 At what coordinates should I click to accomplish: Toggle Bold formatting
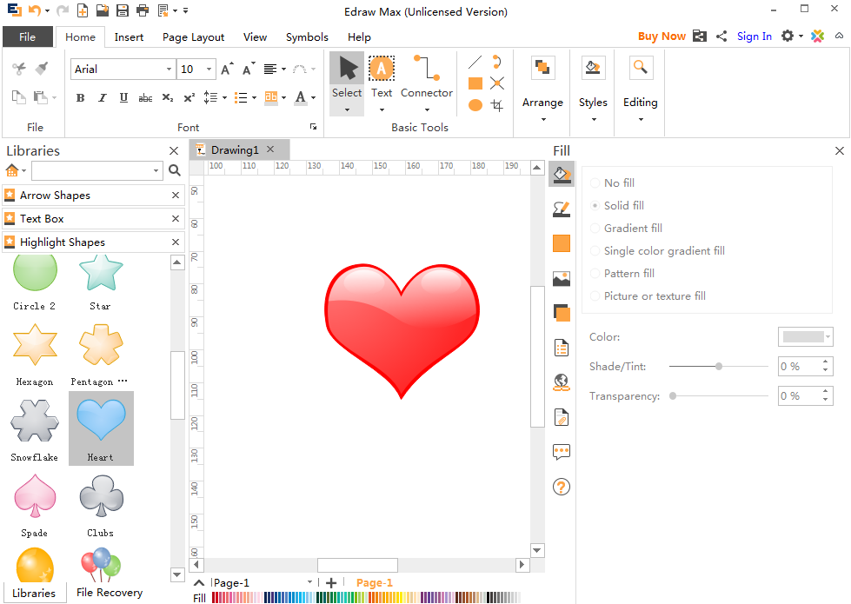[80, 97]
